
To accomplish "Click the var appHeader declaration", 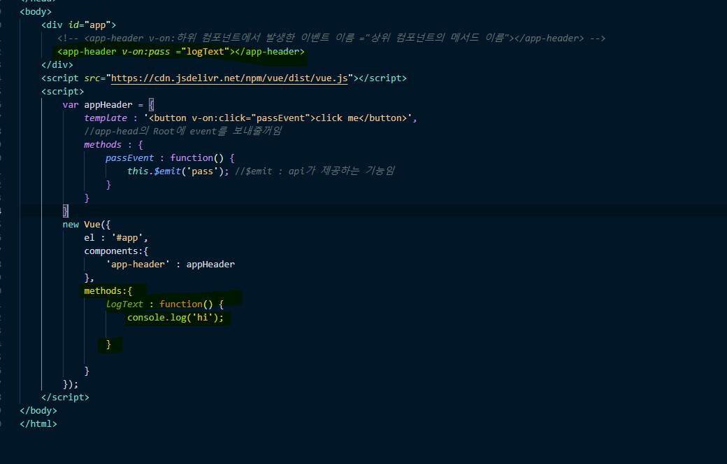I will tap(108, 105).
